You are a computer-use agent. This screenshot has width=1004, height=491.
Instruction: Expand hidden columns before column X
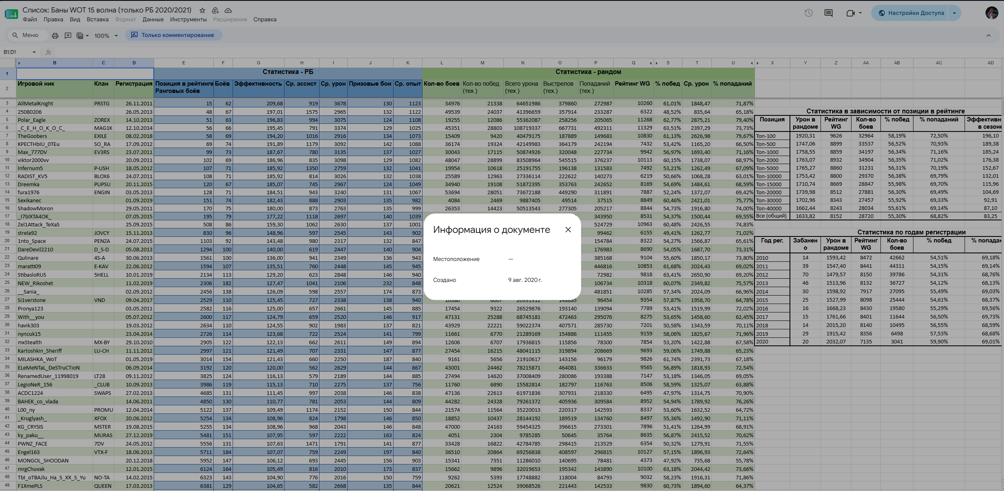click(x=758, y=63)
